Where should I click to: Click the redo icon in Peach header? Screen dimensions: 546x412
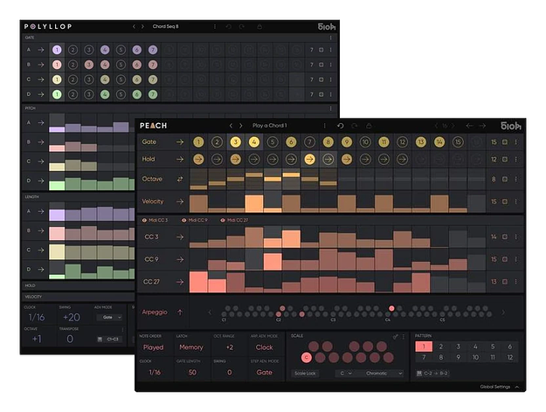tap(355, 126)
